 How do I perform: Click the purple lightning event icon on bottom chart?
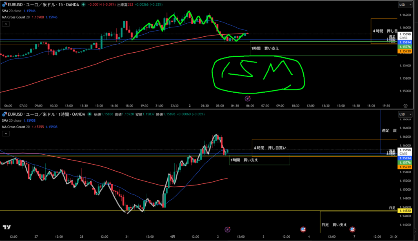[228, 230]
